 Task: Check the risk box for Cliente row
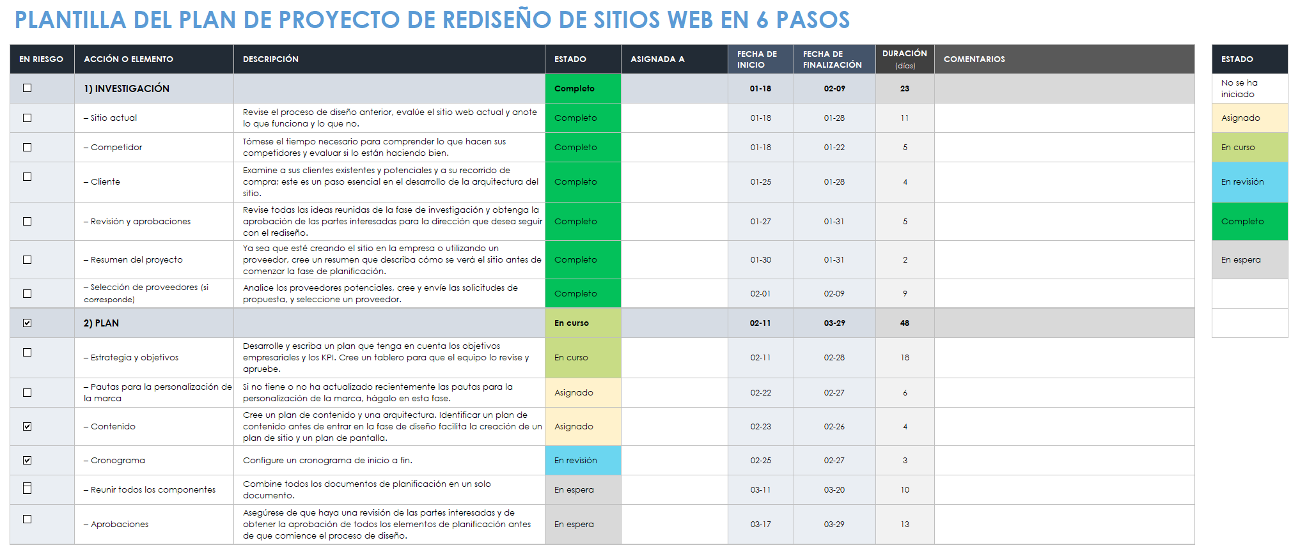pyautogui.click(x=27, y=177)
